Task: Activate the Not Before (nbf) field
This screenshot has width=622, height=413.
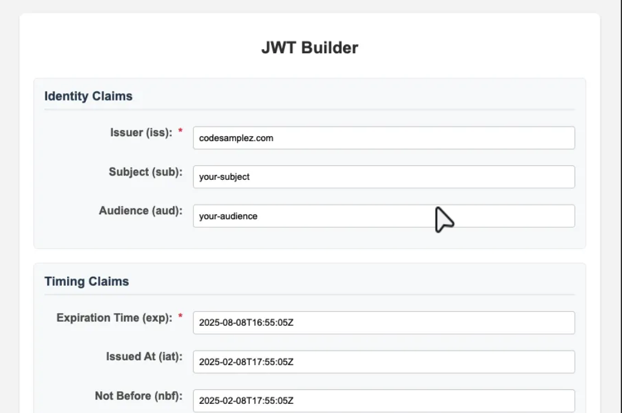Action: pyautogui.click(x=384, y=401)
